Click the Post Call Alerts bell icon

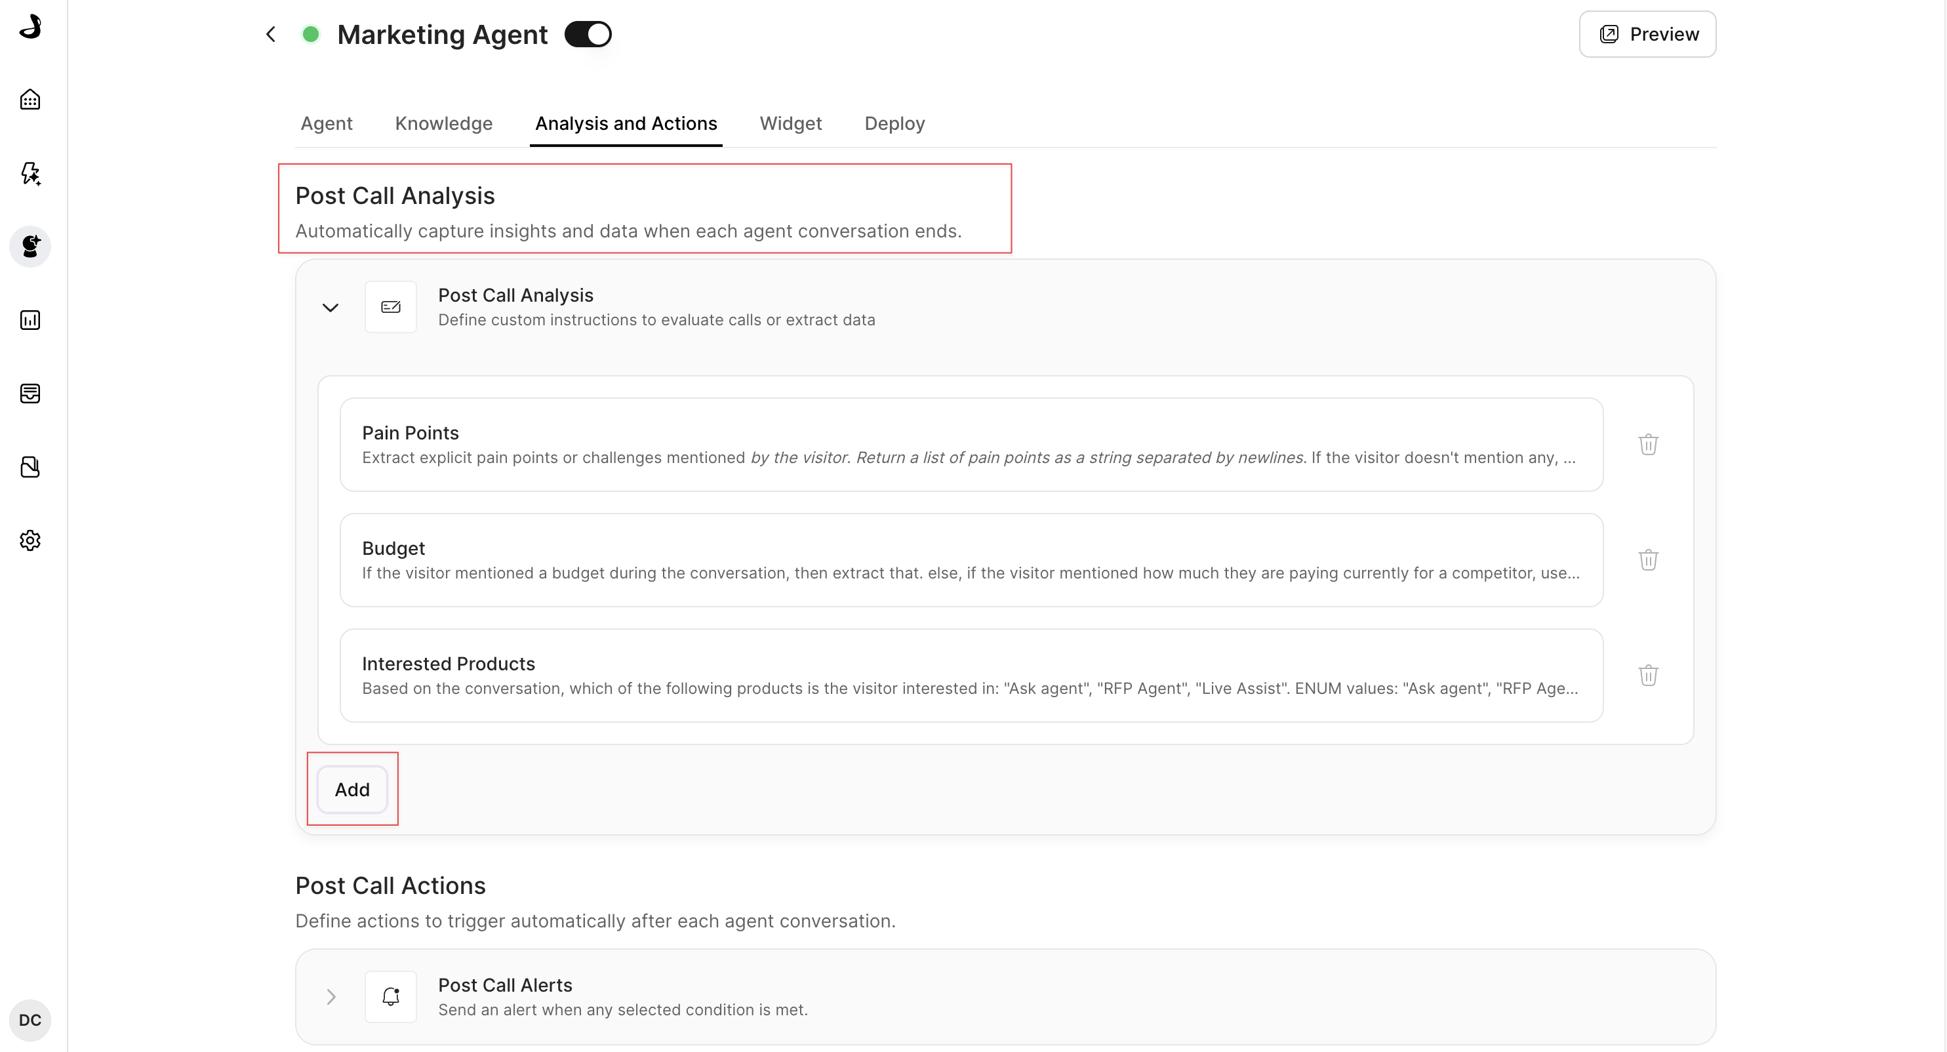coord(391,997)
